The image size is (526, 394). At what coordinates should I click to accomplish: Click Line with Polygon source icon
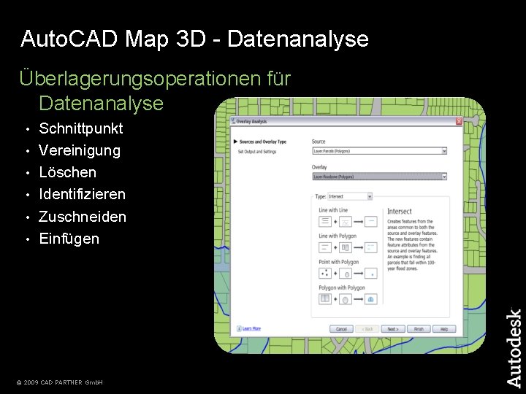pos(324,247)
